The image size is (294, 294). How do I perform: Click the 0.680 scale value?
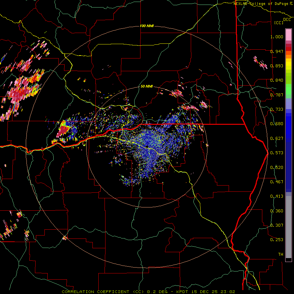click(277, 124)
